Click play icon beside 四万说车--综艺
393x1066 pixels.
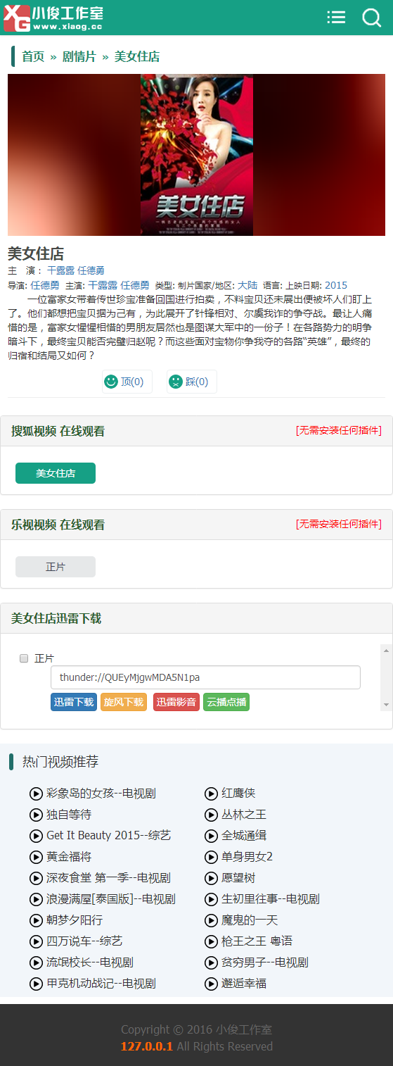click(36, 941)
